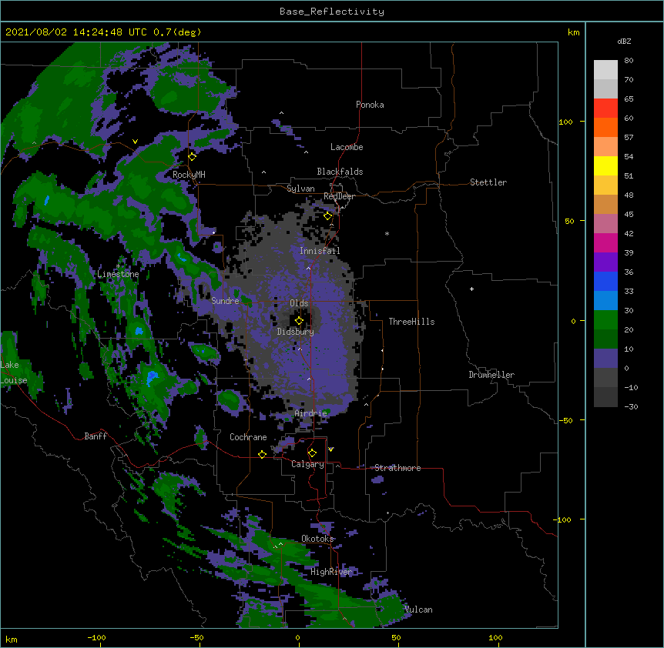664x648 pixels.
Task: Pick the magenta 39 dBZ legend swatch
Action: (605, 242)
